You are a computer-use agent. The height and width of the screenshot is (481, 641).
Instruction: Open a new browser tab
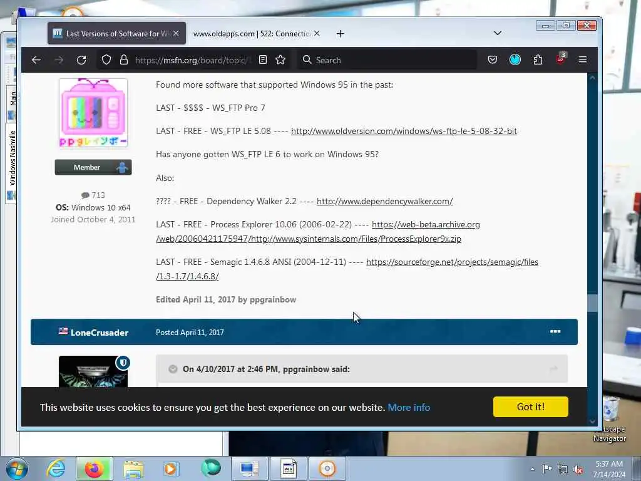pos(340,34)
